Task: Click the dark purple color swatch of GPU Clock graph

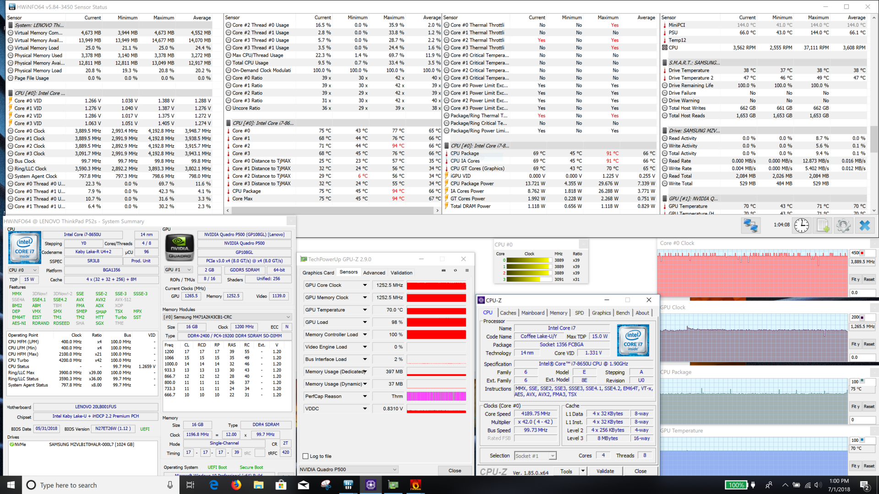Action: click(863, 317)
